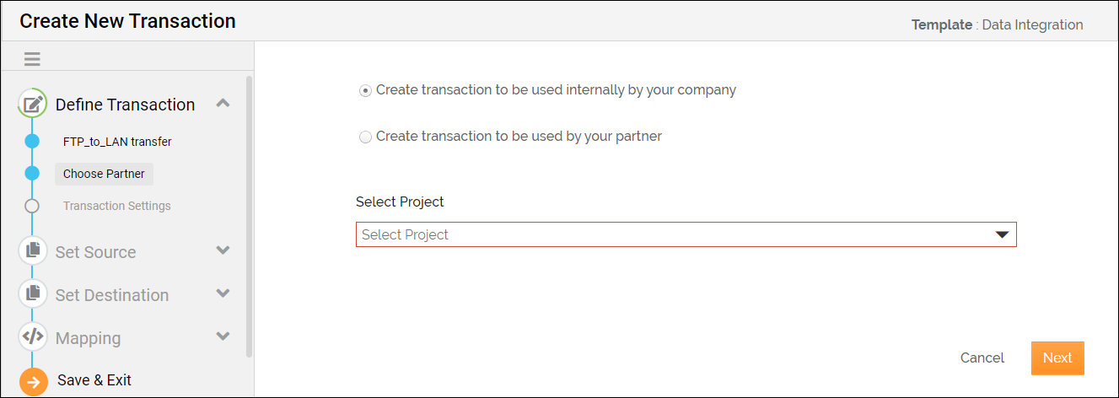The height and width of the screenshot is (398, 1119).
Task: Click the hamburger menu icon in sidebar
Action: point(32,59)
